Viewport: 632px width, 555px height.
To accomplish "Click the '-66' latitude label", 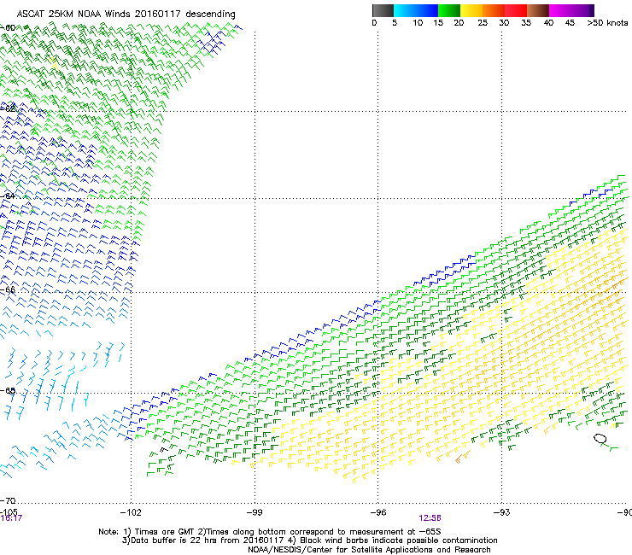I will [x=8, y=289].
